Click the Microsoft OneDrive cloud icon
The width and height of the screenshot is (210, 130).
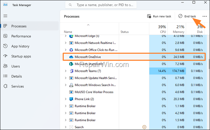point(71,57)
